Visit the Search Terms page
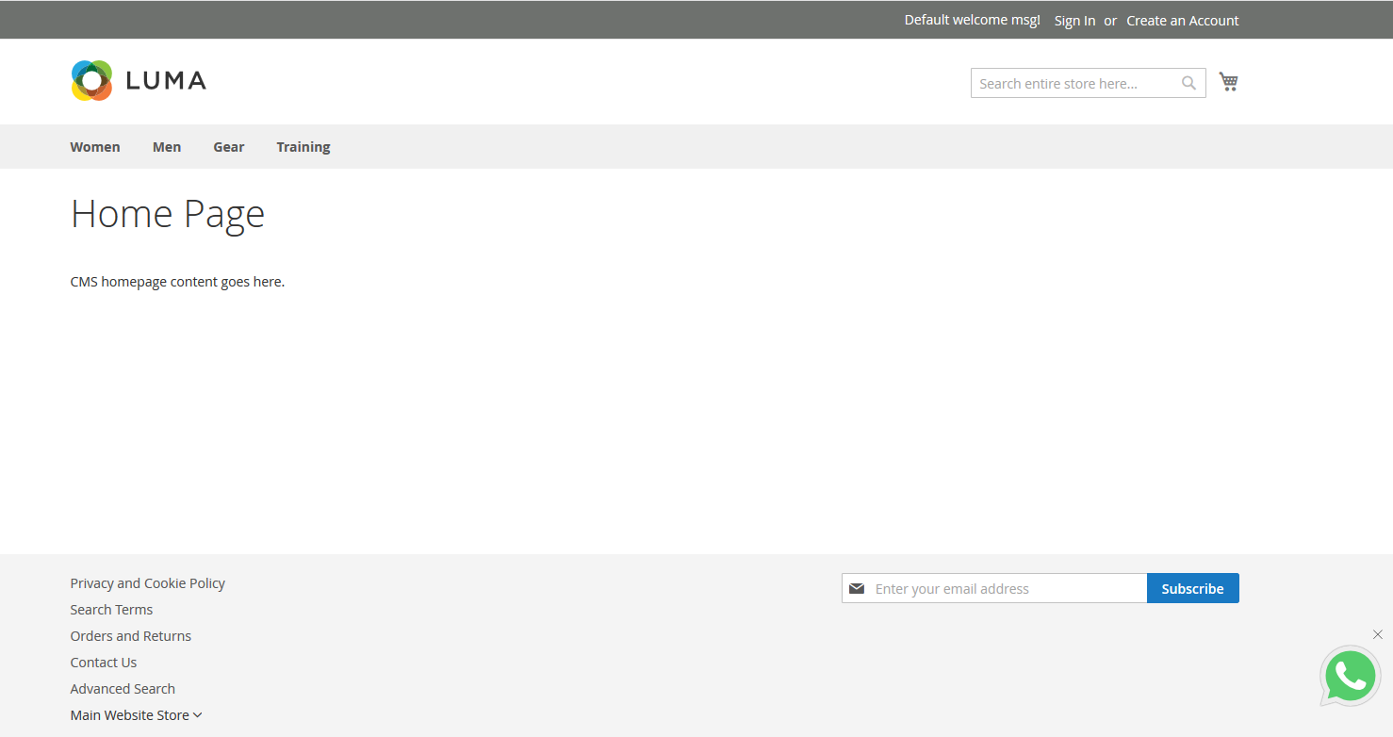 (111, 610)
